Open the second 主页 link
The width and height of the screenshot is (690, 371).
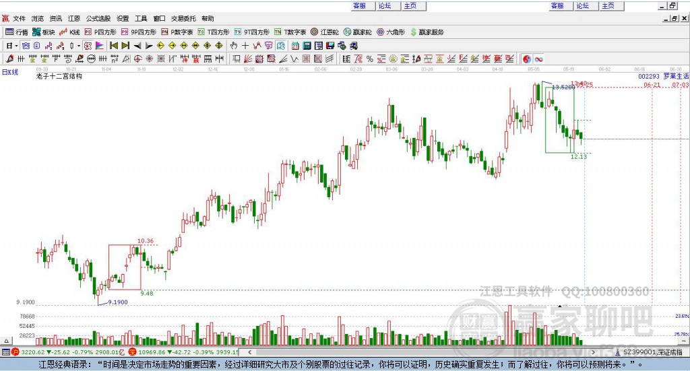[x=608, y=5]
